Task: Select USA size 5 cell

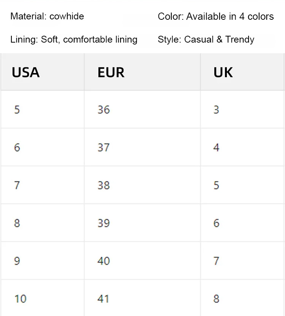Action: tap(17, 110)
